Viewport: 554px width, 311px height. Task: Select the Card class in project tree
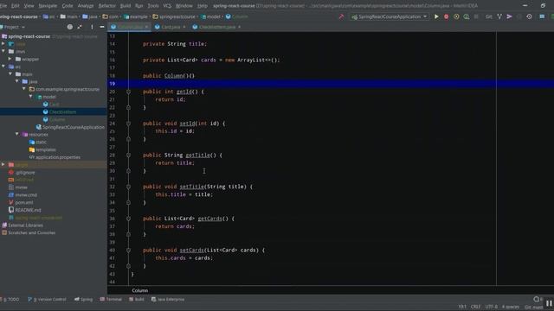click(54, 105)
